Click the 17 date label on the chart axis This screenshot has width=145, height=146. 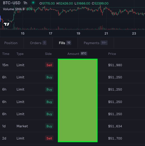[50, 33]
